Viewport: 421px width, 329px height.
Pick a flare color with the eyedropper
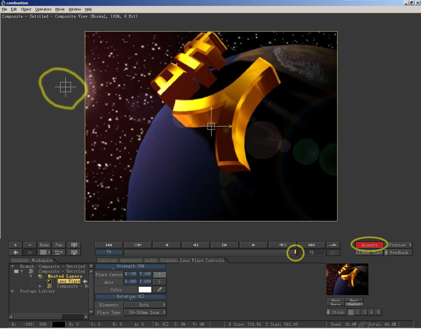tap(160, 290)
